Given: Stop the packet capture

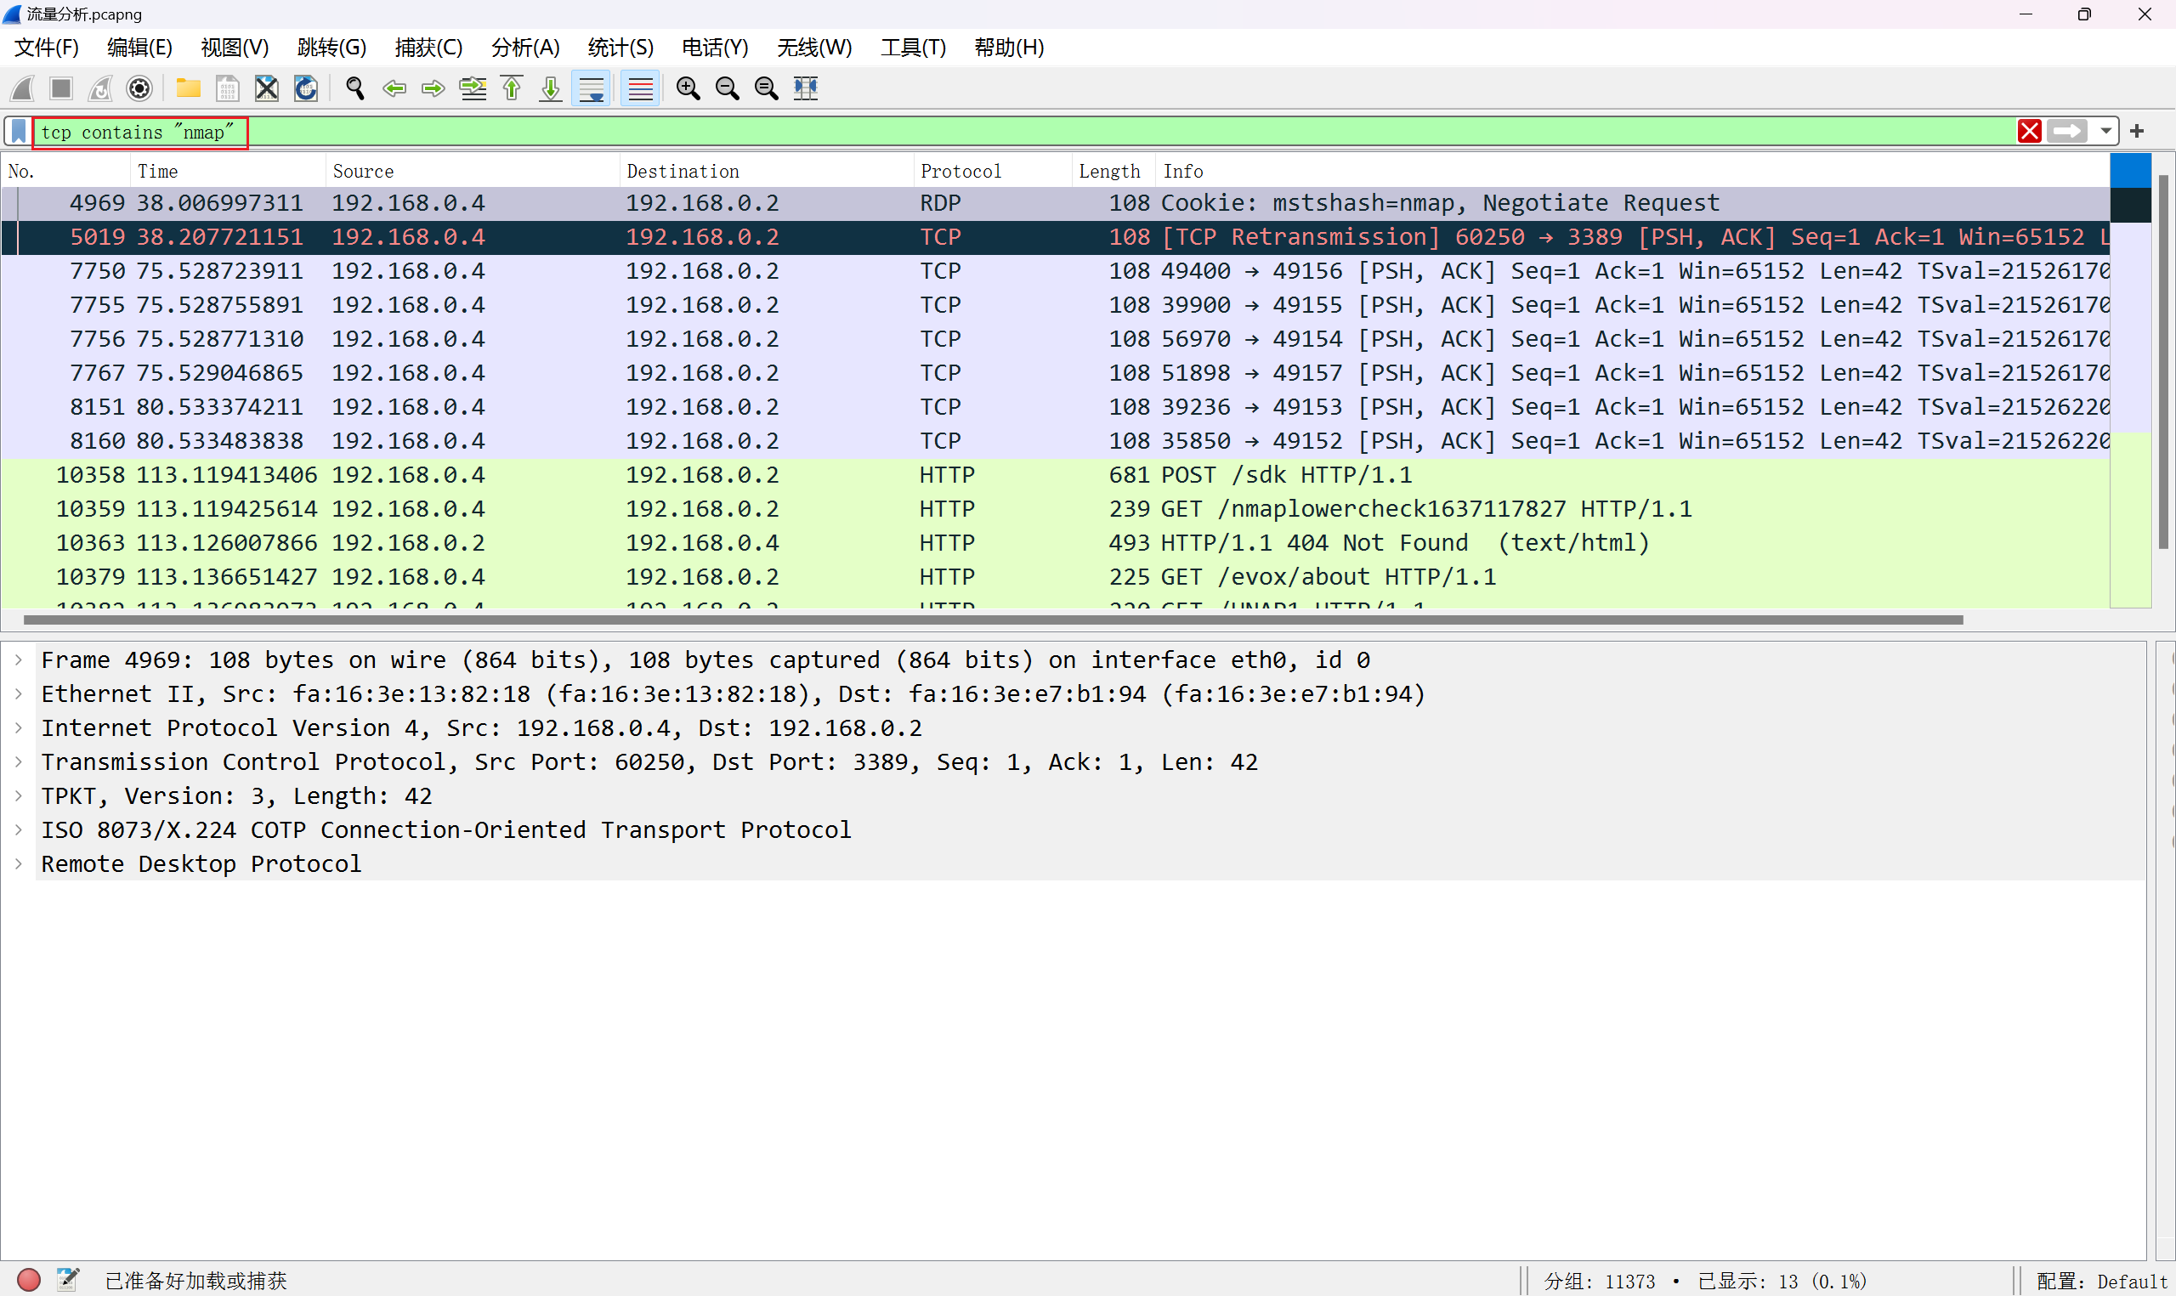Looking at the screenshot, I should (61, 88).
